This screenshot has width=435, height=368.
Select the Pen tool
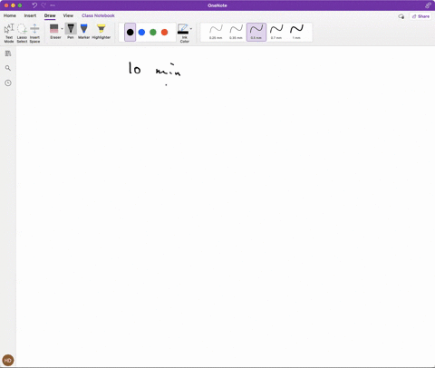pos(71,31)
